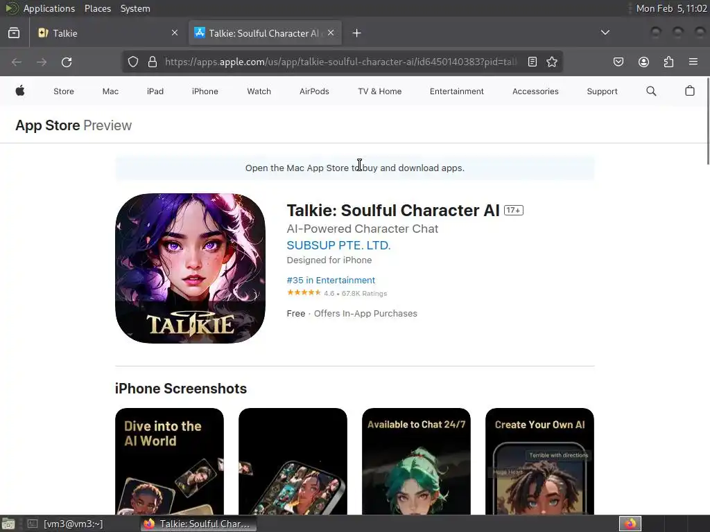Click the Talkie app icon image
Viewport: 710px width, 532px height.
[x=190, y=268]
